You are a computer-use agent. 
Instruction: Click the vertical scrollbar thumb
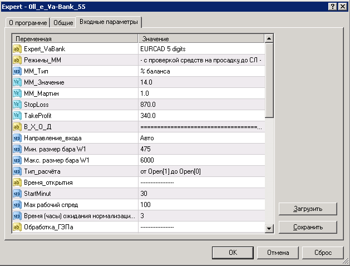269,80
